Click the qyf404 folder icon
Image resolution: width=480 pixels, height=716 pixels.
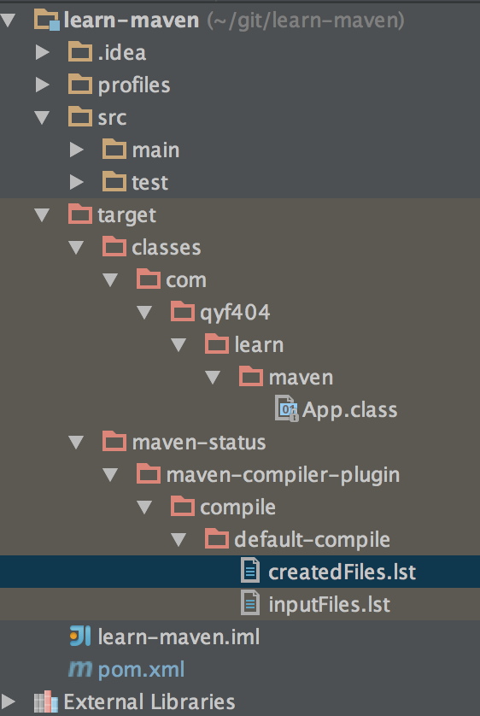[x=183, y=311]
